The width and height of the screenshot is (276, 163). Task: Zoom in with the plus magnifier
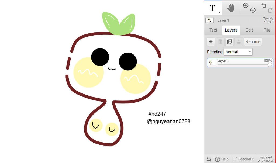click(x=246, y=5)
